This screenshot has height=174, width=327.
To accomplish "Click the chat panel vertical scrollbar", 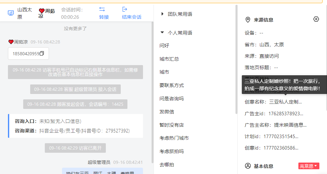I will 153,92.
